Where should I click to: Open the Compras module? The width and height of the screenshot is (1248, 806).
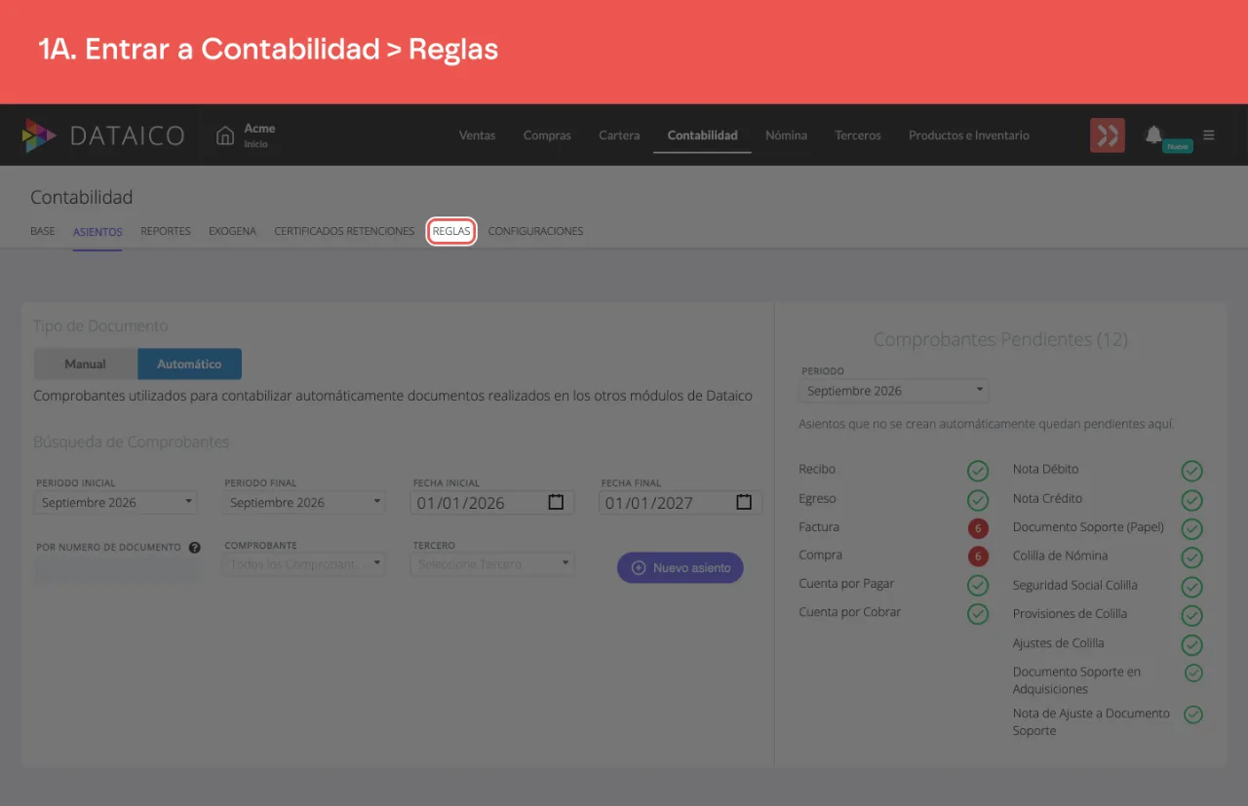tap(547, 135)
